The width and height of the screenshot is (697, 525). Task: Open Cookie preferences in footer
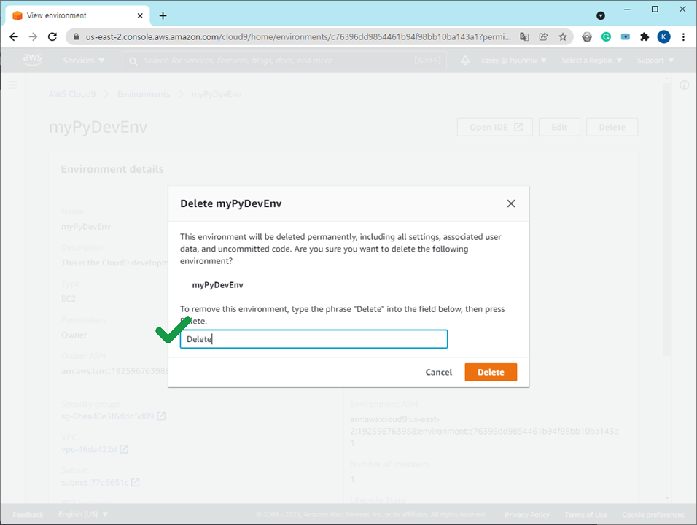coord(653,514)
